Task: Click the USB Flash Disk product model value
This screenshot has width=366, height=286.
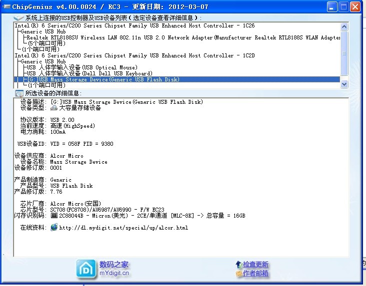Action: click(71, 186)
